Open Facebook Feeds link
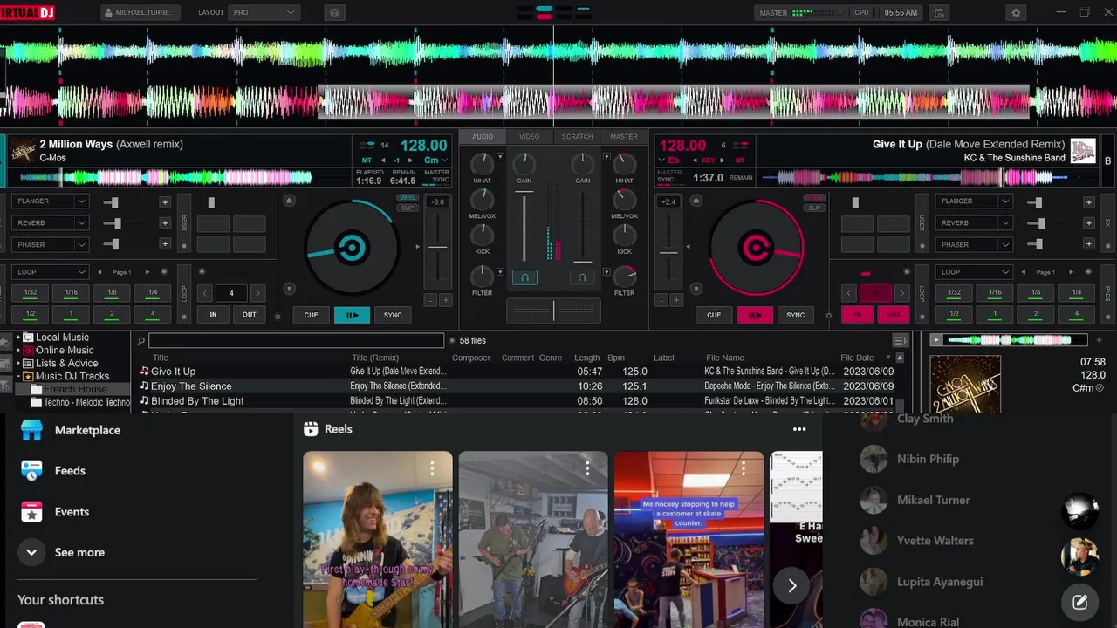 tap(70, 471)
